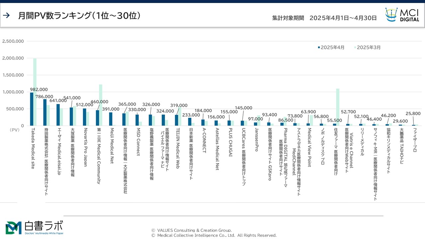Screen dimensions: 425x239
Task: Click the 白書ラボ logo
Action: 34,228
